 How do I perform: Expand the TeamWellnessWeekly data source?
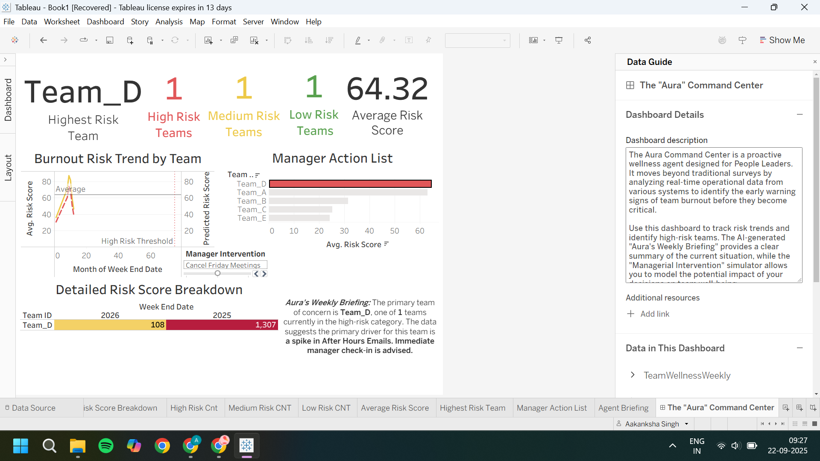pos(633,375)
